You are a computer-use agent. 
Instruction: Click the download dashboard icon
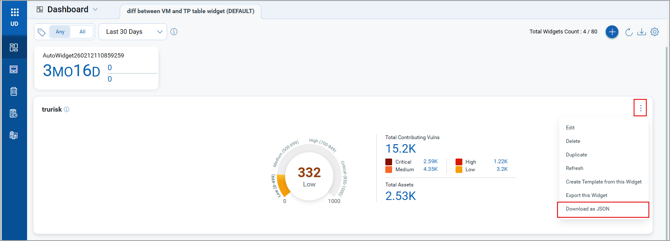point(642,32)
